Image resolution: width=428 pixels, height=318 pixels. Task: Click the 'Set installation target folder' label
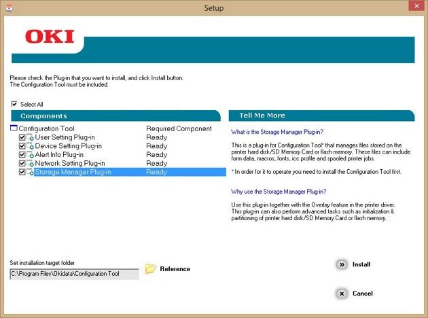point(42,263)
